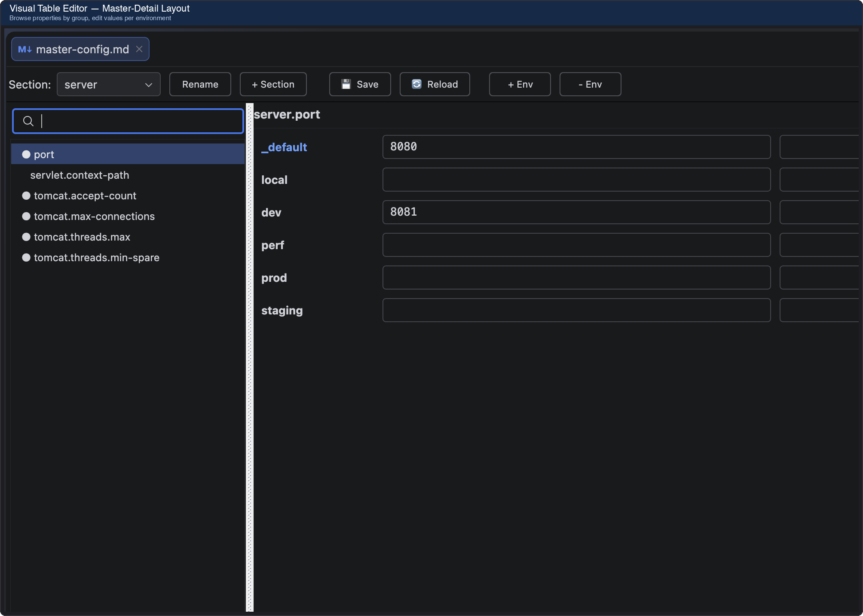Add an environment via + Env
This screenshot has width=863, height=616.
coord(520,84)
